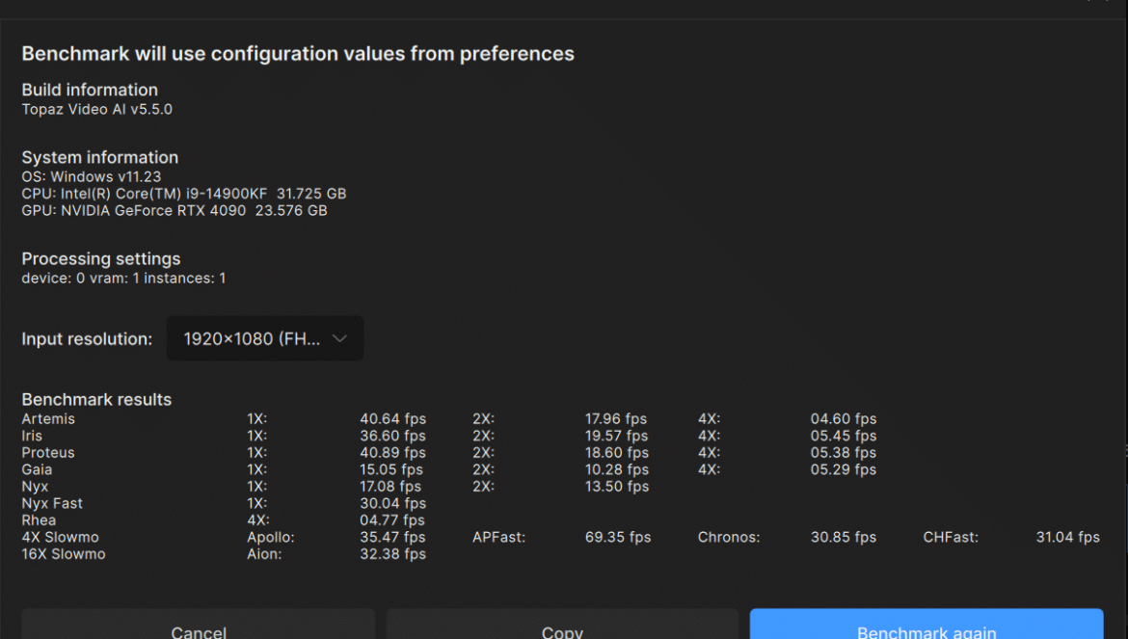Click the GPU RTX 4090 info line
1128x639 pixels.
[x=175, y=211]
